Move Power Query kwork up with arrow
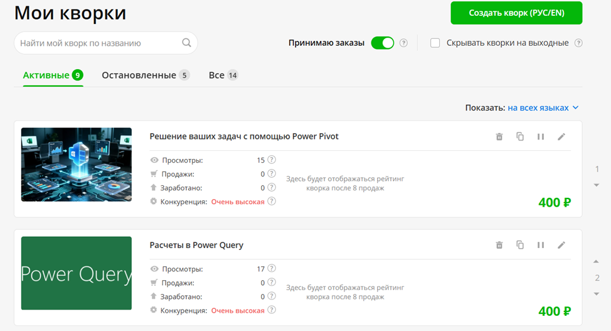The image size is (611, 331). coord(597,261)
